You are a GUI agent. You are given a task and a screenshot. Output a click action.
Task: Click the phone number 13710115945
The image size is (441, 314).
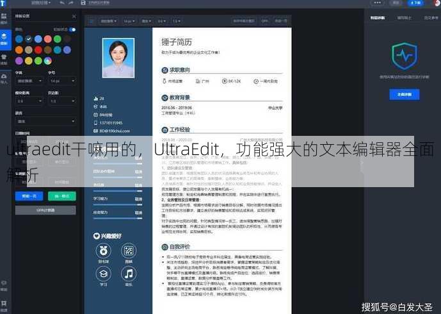click(x=111, y=123)
